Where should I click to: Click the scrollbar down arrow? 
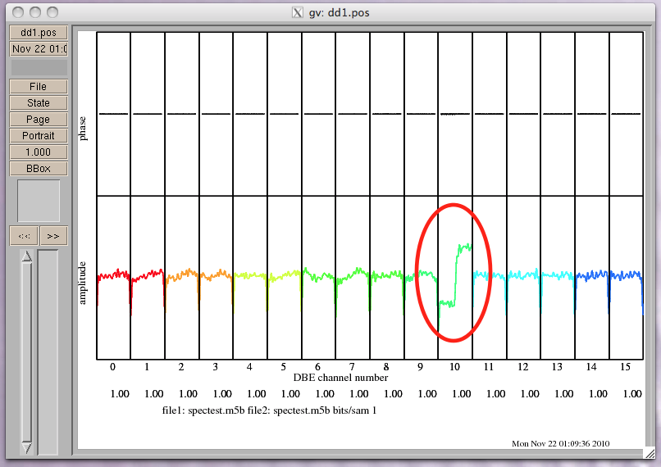26,448
